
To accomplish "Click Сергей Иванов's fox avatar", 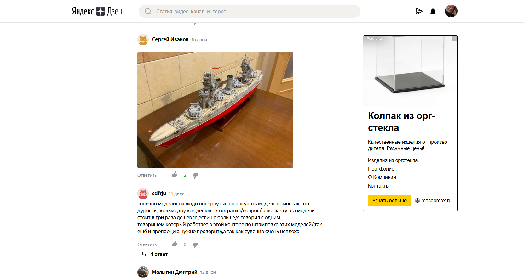I will coord(143,40).
